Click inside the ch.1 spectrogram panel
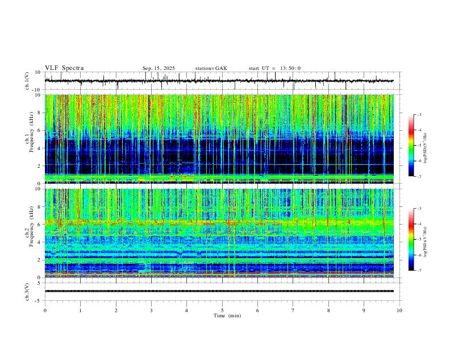The width and height of the screenshot is (450, 348). [x=219, y=139]
